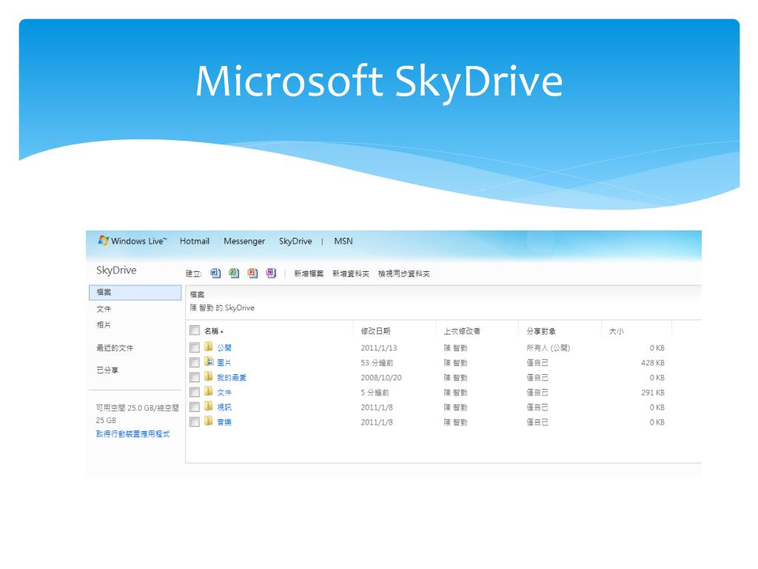The height and width of the screenshot is (569, 758).
Task: Click 檢視同步資料夾 in the toolbar
Action: click(403, 273)
